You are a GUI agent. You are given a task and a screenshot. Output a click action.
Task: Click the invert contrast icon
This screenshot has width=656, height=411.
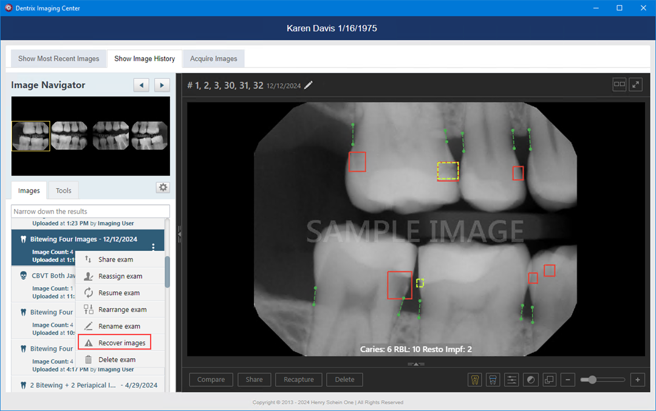(530, 379)
